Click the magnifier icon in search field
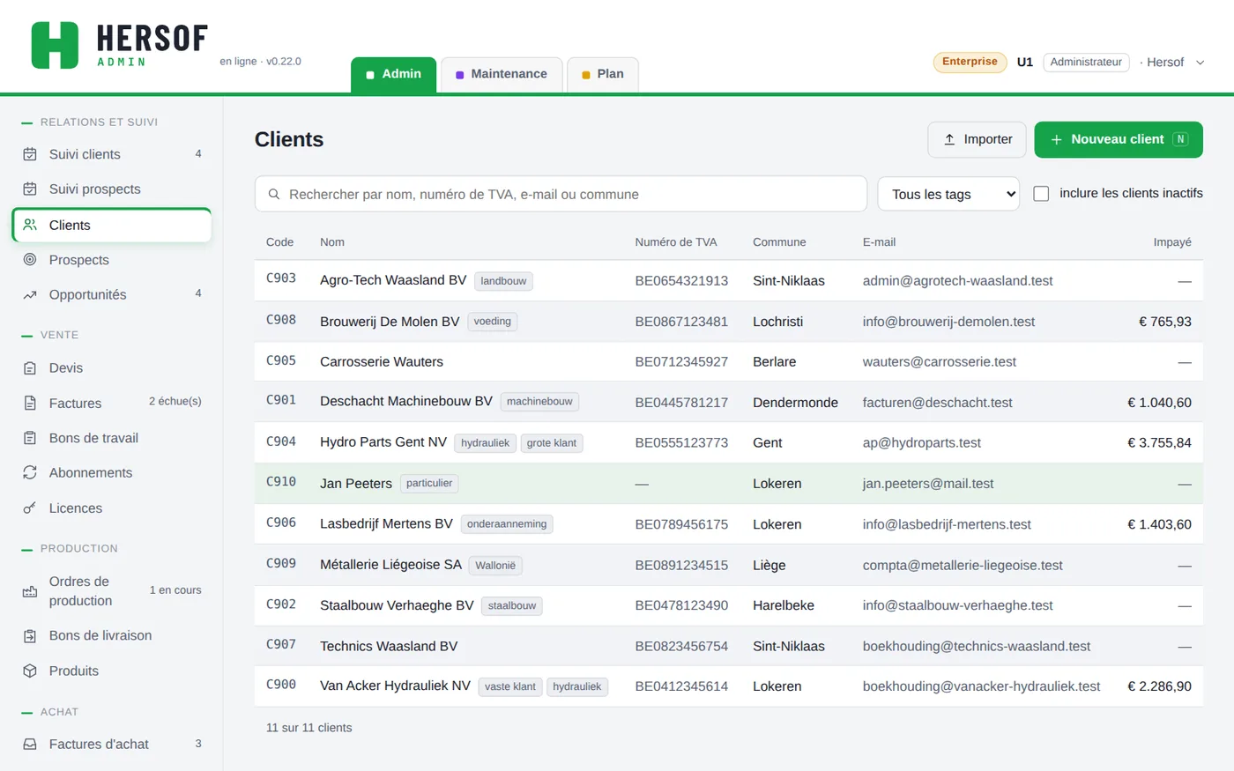 click(274, 194)
